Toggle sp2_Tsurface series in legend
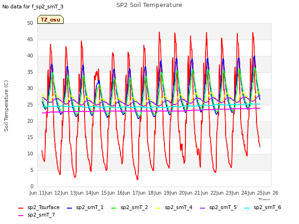The height and width of the screenshot is (224, 299). coord(39,207)
